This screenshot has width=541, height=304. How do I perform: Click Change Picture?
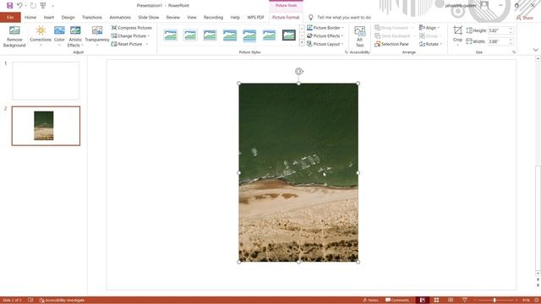[128, 35]
